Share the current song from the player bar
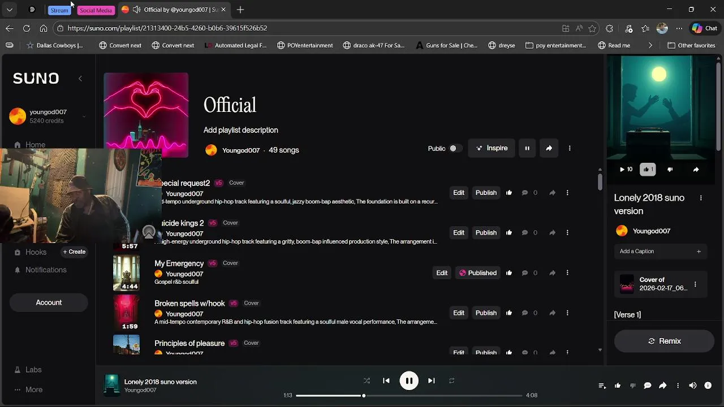724x407 pixels. tap(662, 386)
